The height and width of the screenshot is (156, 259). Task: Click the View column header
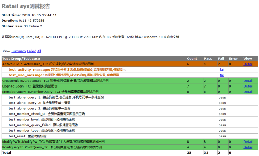[x=248, y=59]
